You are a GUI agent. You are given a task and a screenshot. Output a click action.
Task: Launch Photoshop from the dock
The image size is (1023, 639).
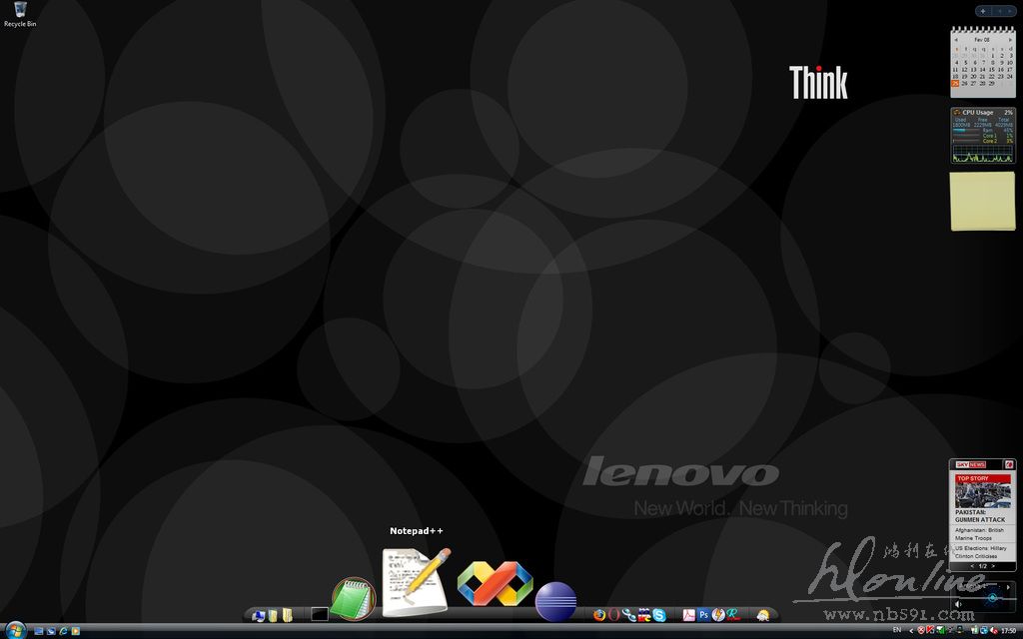(703, 615)
